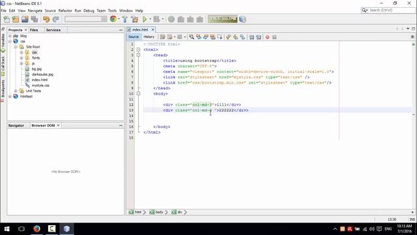Open the File menu
The image size is (417, 235).
[4, 10]
